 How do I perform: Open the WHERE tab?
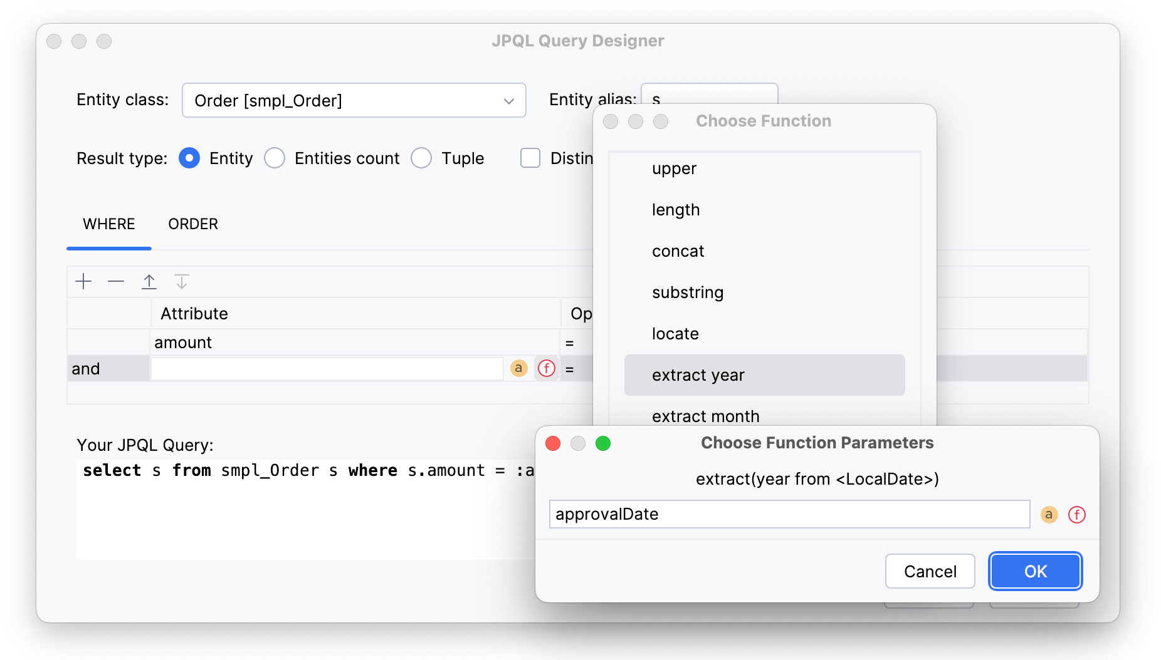point(109,224)
